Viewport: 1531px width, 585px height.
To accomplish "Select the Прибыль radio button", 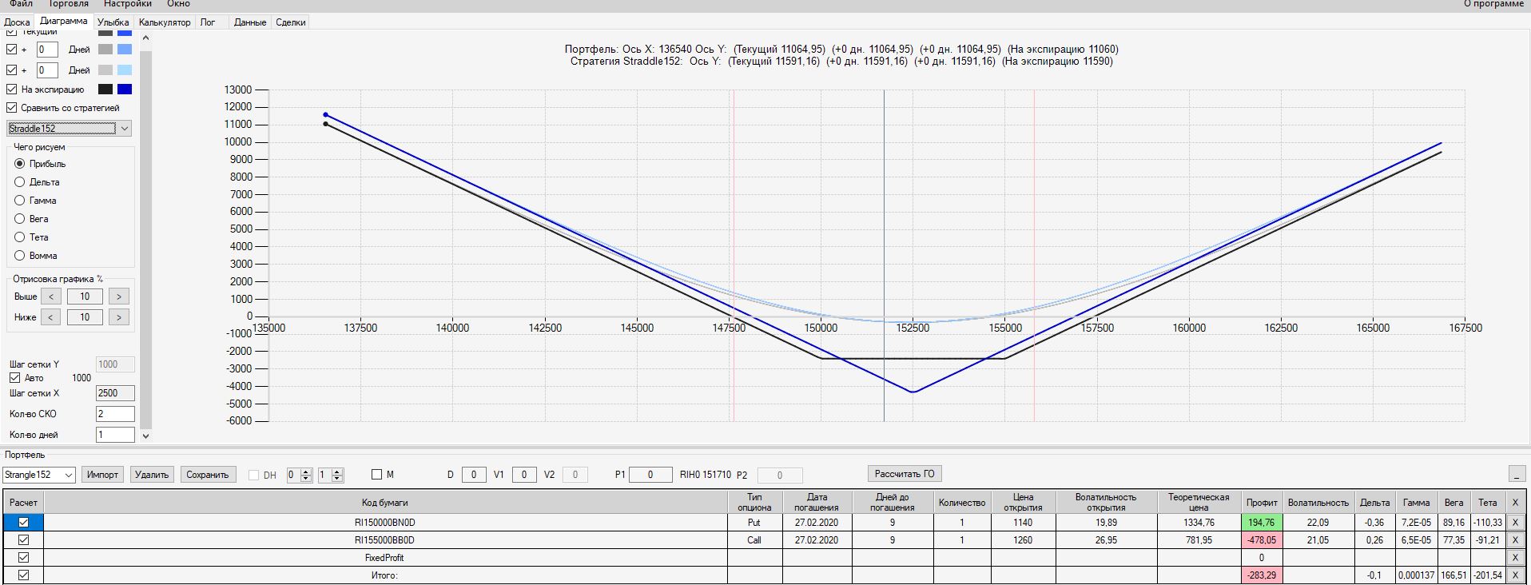I will pos(20,164).
